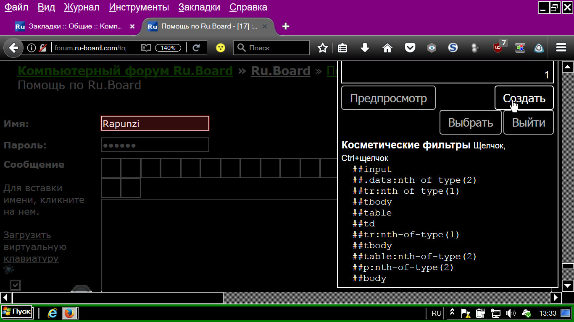Viewport: 574px width, 322px height.
Task: Click the bookmark star icon
Action: point(322,48)
